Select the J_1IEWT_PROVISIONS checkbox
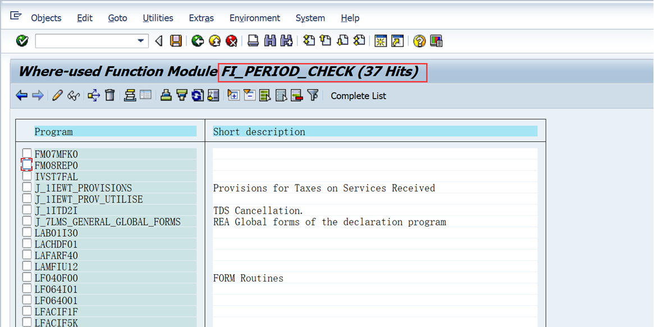Screen dimensions: 654x327 pos(27,187)
